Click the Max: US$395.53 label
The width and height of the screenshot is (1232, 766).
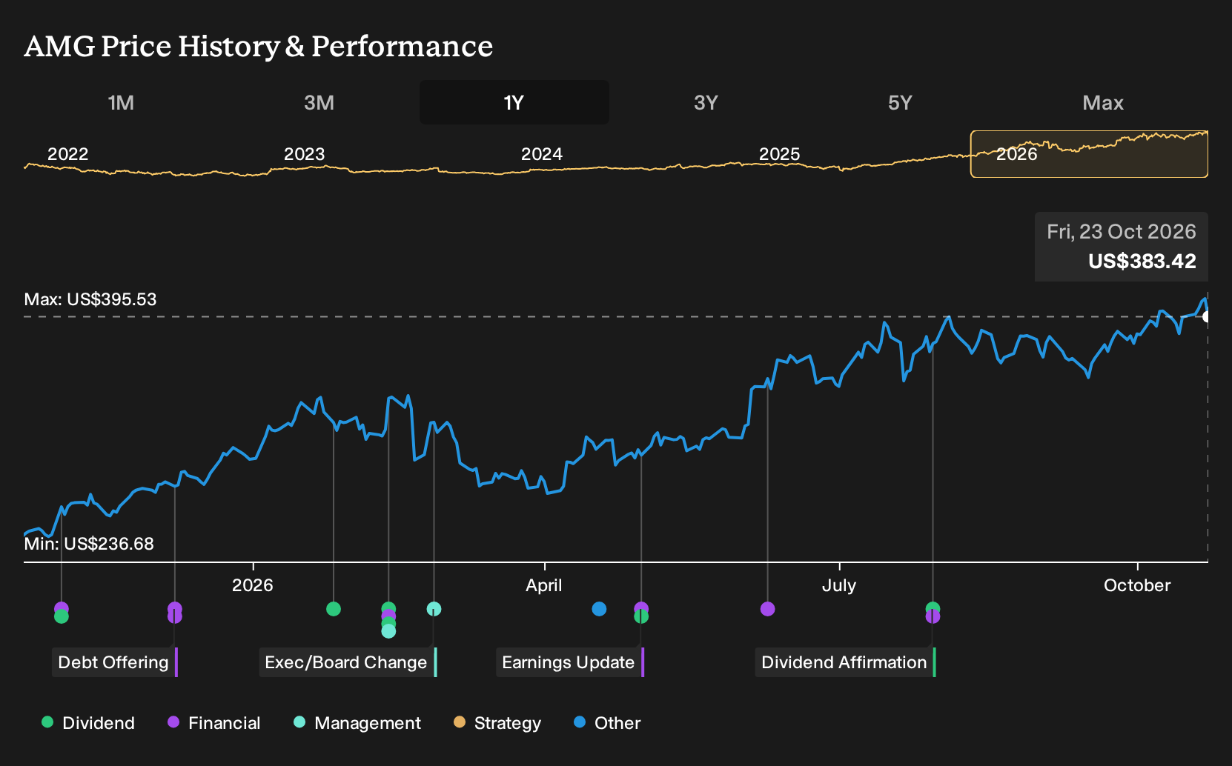coord(90,299)
